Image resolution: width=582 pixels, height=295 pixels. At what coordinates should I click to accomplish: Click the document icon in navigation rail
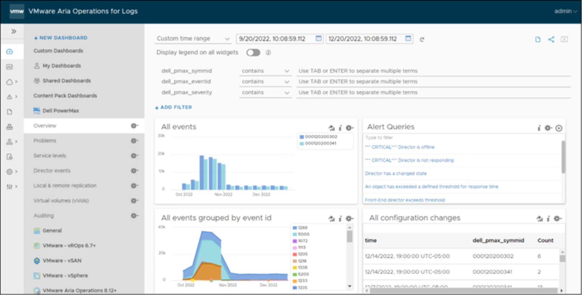[x=10, y=112]
